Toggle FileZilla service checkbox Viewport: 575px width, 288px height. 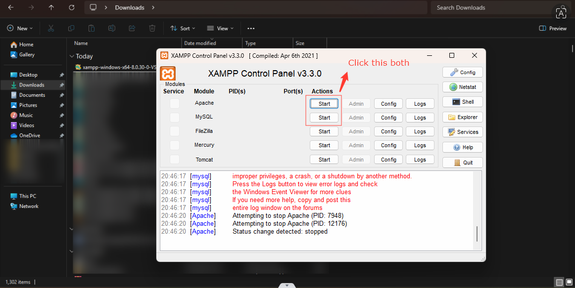tap(175, 131)
